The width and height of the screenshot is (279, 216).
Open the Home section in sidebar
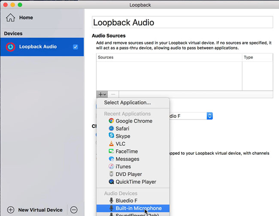point(19,18)
